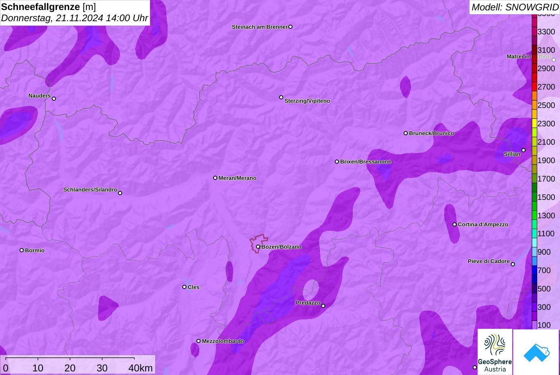This screenshot has height=375, width=560.
Task: Select the legend value 3300
Action: tap(546, 32)
